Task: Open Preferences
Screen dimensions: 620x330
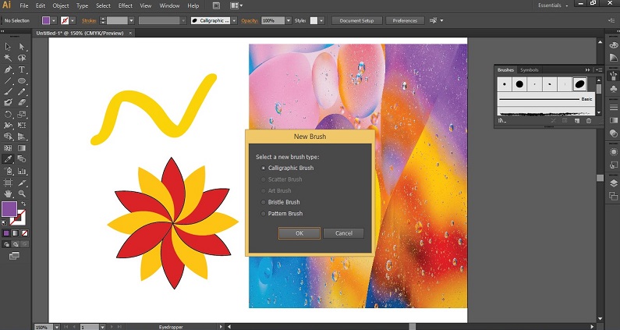Action: click(x=405, y=20)
